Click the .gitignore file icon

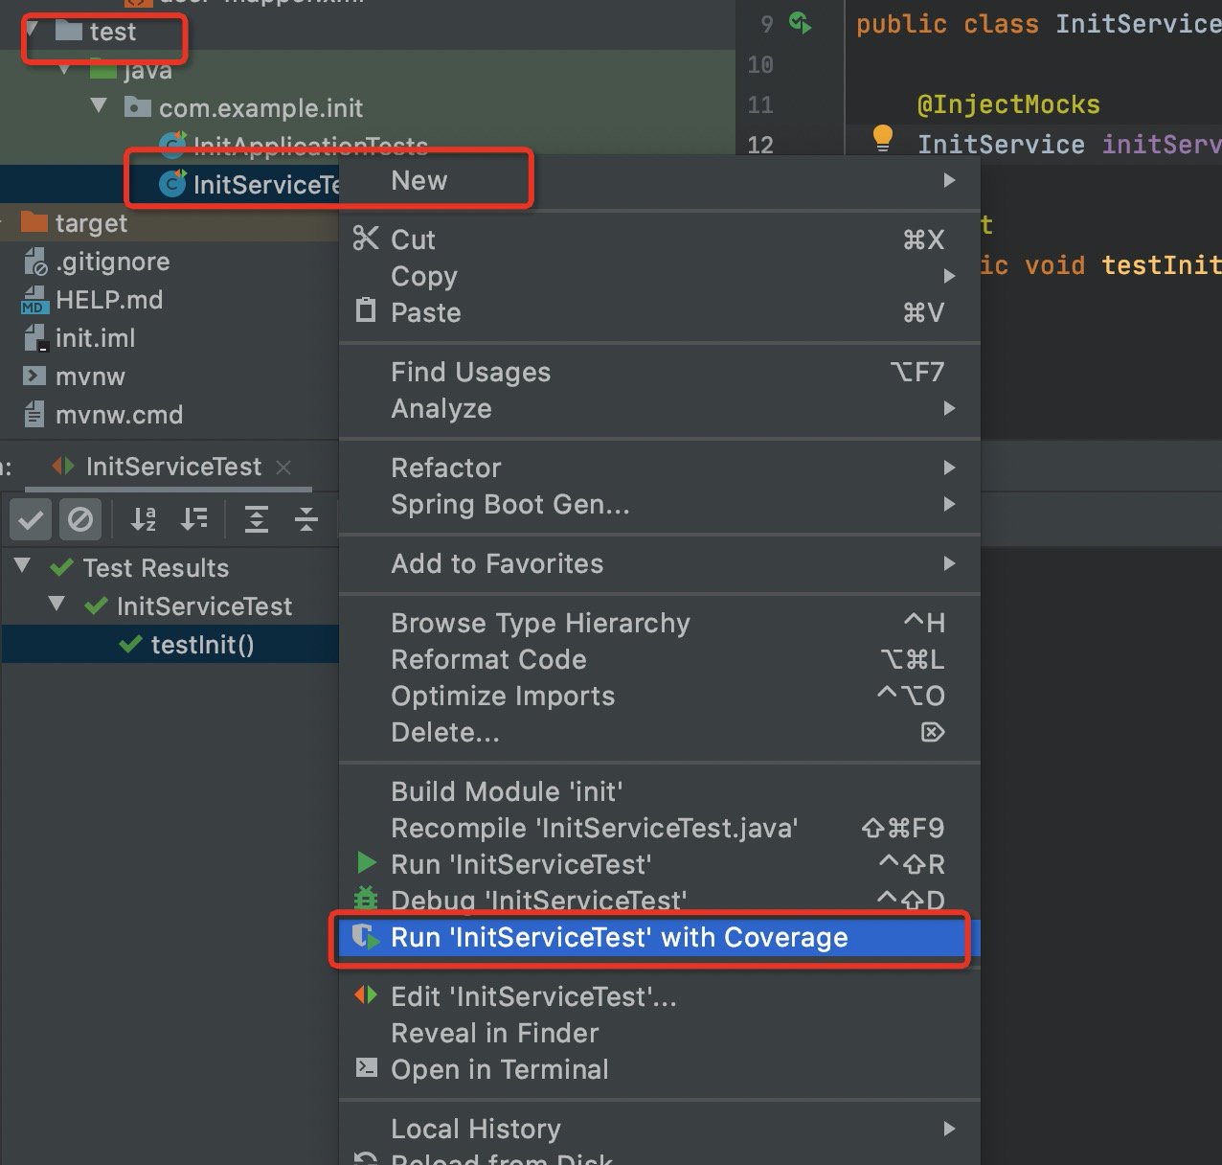coord(35,262)
